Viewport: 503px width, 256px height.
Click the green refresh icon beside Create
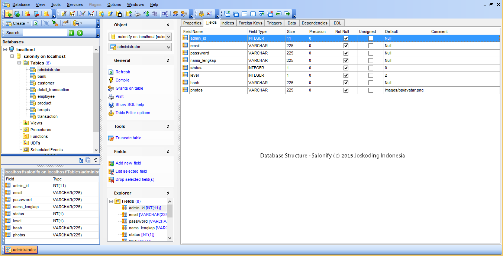[36, 23]
